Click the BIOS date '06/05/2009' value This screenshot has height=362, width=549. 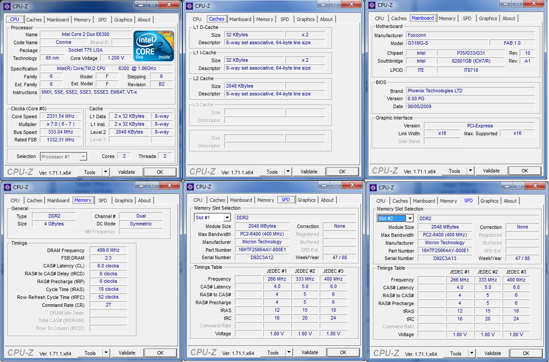(x=470, y=107)
